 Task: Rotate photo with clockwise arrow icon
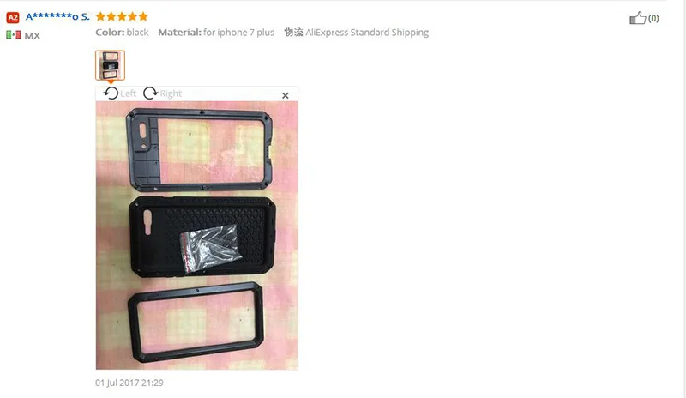click(x=151, y=93)
